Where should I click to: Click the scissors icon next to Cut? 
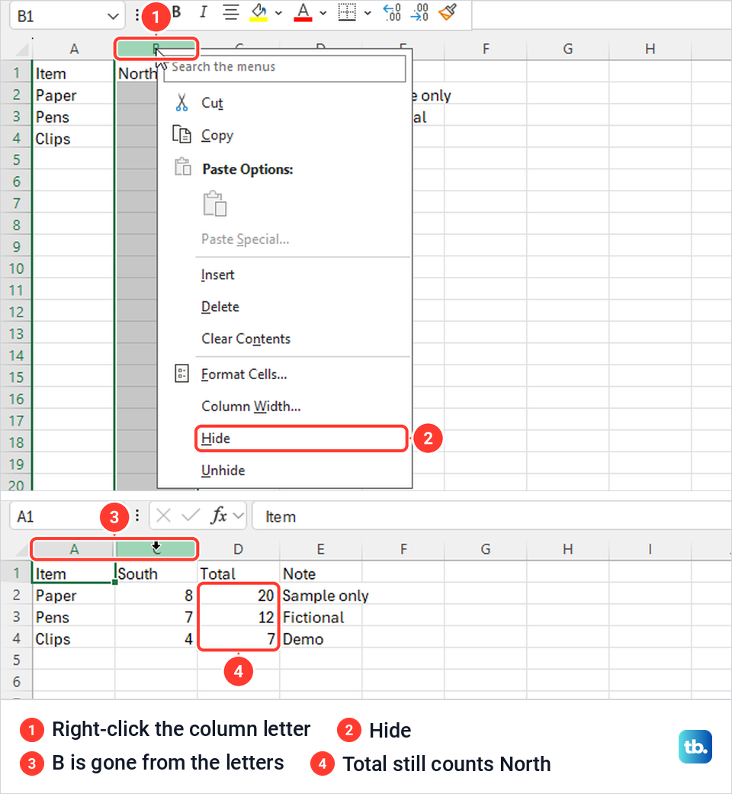tap(181, 102)
